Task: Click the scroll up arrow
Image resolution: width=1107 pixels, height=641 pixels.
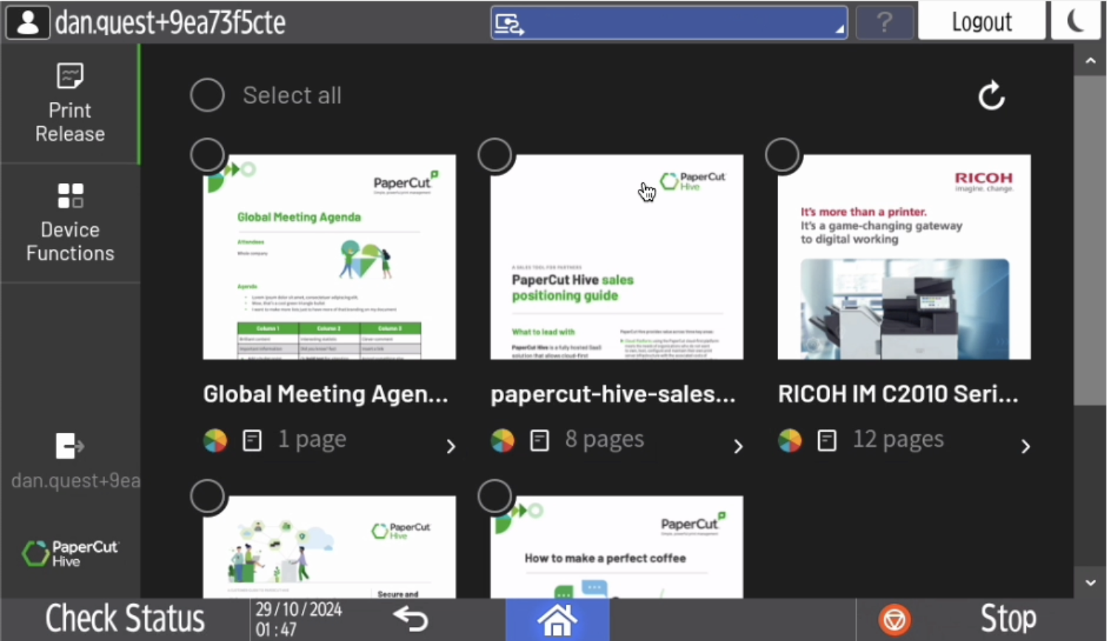Action: (x=1090, y=61)
